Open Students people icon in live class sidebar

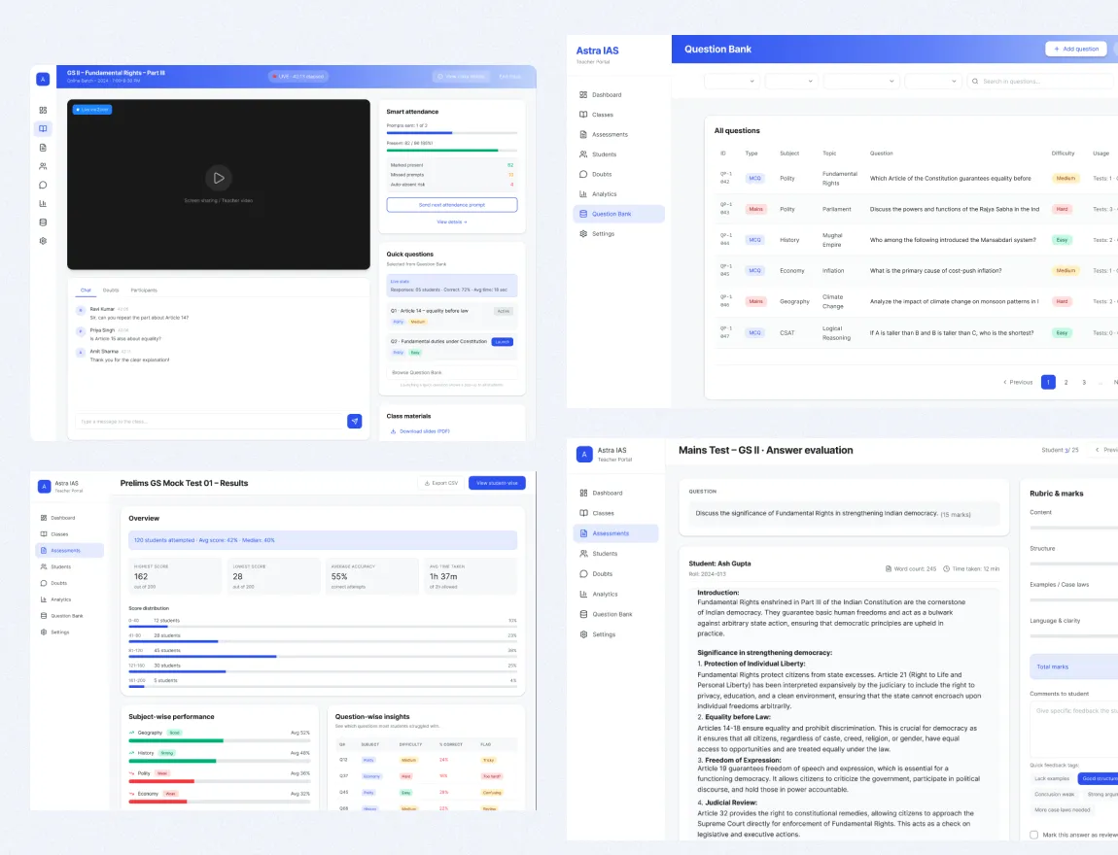[x=43, y=166]
